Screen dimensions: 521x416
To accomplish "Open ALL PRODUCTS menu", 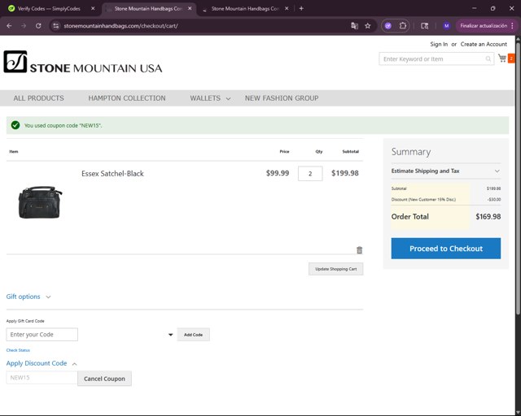I will click(38, 98).
